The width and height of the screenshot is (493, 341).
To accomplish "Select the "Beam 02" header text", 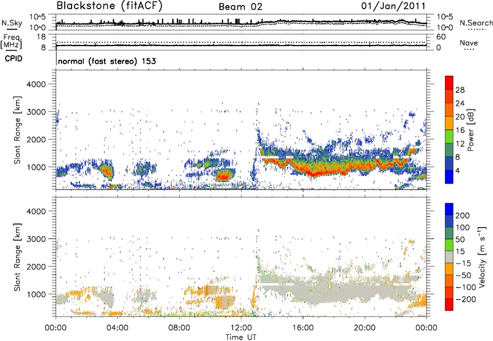I will [x=240, y=7].
